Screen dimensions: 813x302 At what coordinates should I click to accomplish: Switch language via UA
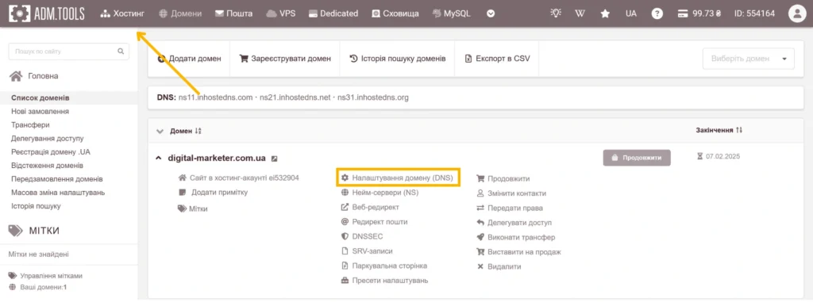[631, 14]
